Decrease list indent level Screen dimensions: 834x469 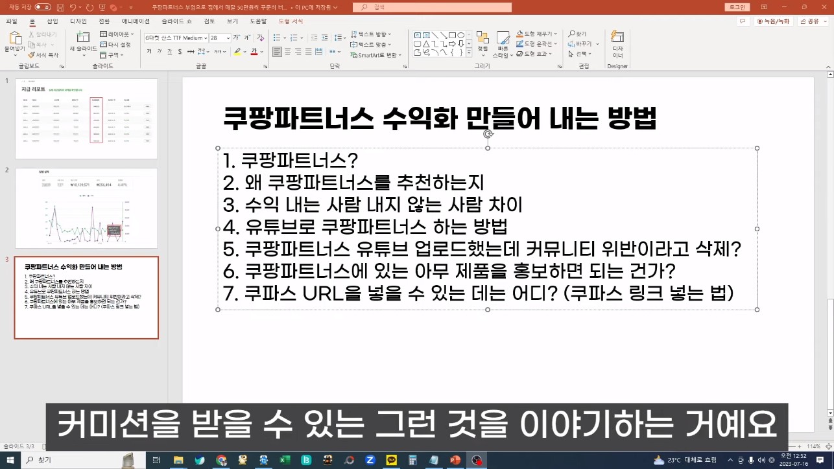[315, 38]
